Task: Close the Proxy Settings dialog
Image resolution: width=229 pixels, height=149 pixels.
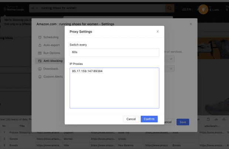Action: click(x=157, y=31)
